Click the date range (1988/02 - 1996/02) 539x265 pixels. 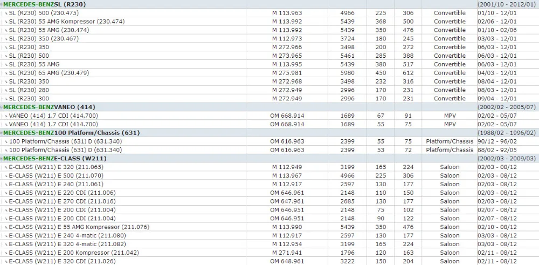[507, 133]
